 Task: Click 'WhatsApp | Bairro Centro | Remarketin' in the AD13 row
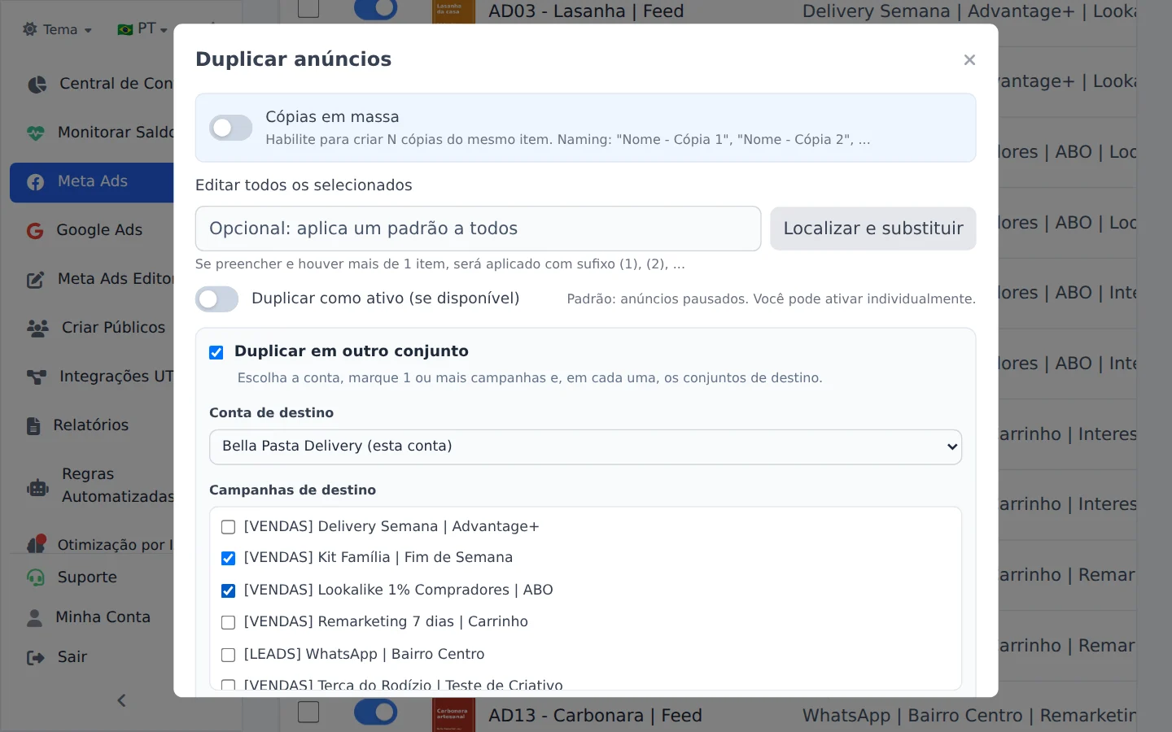[969, 716]
